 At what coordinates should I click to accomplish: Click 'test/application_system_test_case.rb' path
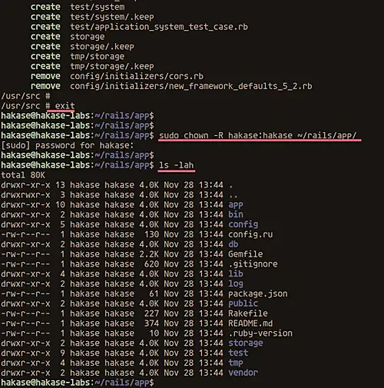click(159, 27)
